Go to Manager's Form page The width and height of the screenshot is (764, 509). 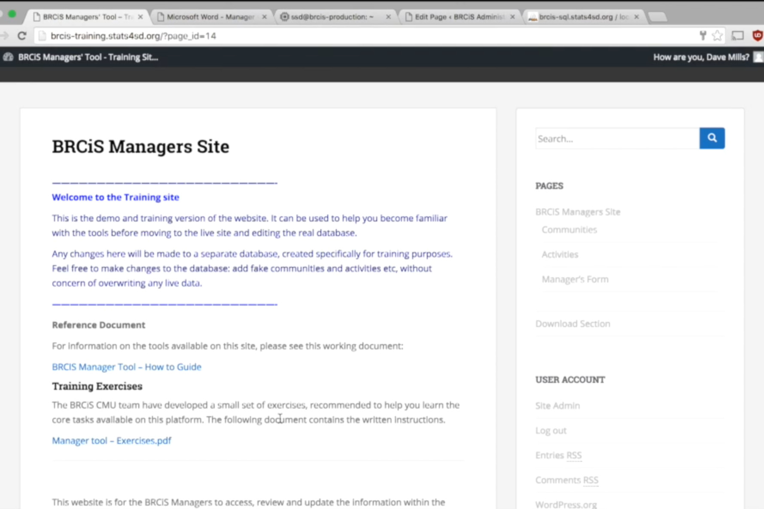tap(575, 279)
